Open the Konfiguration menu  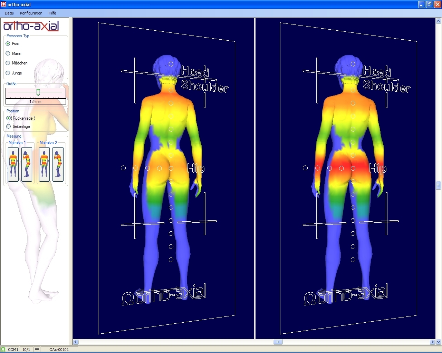pyautogui.click(x=31, y=13)
